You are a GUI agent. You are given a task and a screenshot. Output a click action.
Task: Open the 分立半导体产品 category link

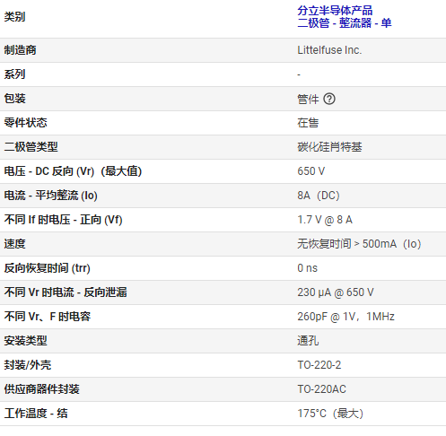[335, 11]
